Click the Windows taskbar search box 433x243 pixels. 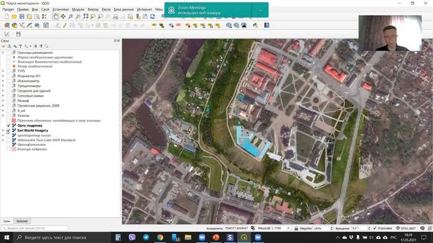coord(62,237)
